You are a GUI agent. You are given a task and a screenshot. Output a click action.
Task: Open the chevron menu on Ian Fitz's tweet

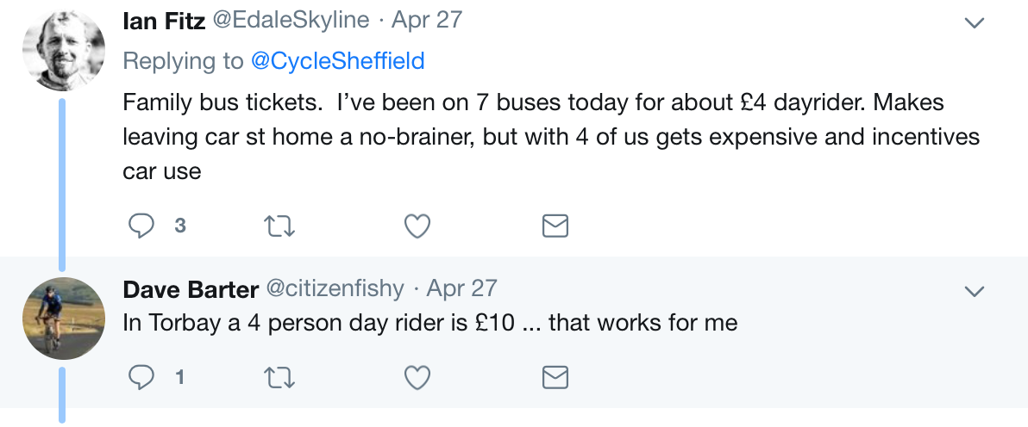tap(974, 22)
